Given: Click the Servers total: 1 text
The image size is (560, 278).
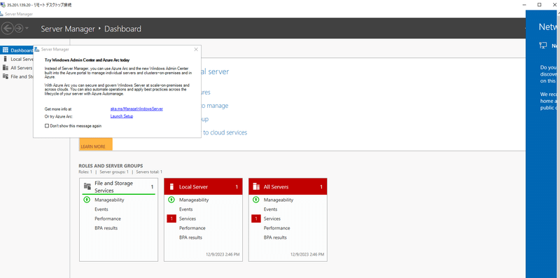Looking at the screenshot, I should click(x=149, y=172).
